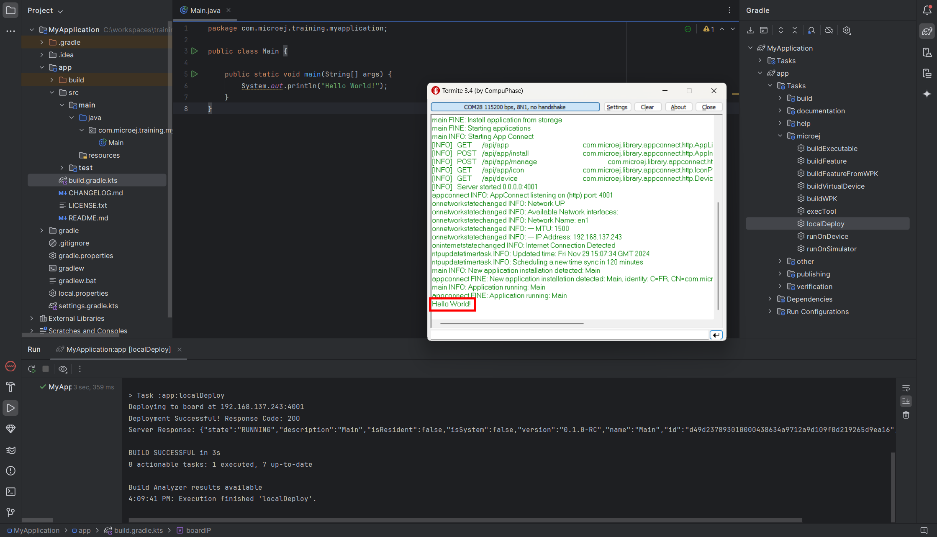Image resolution: width=937 pixels, height=537 pixels.
Task: Toggle Gradle offline mode
Action: [x=829, y=31]
